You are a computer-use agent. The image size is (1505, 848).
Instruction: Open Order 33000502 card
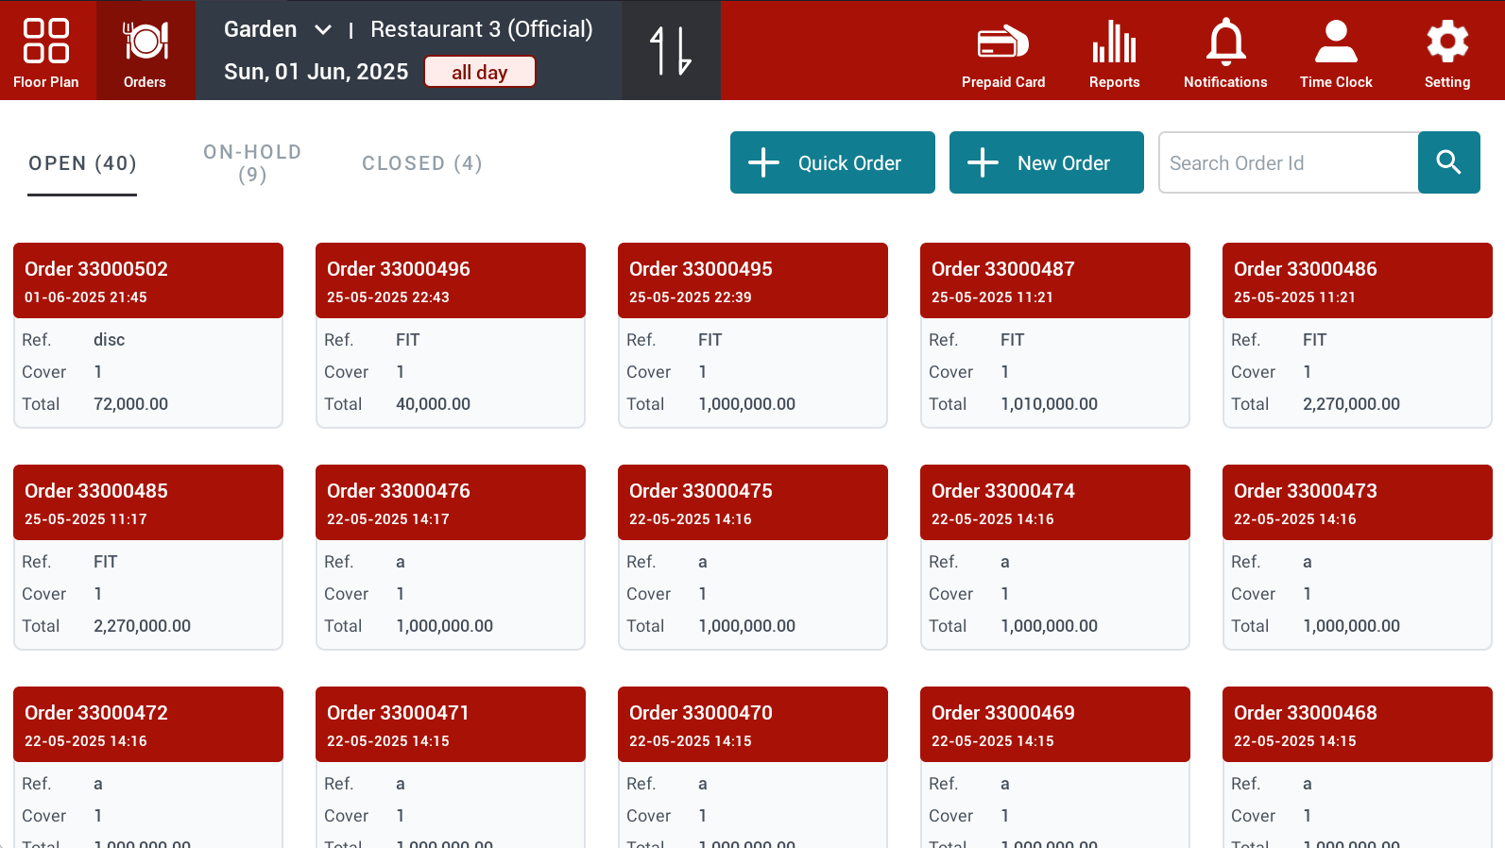[148, 335]
